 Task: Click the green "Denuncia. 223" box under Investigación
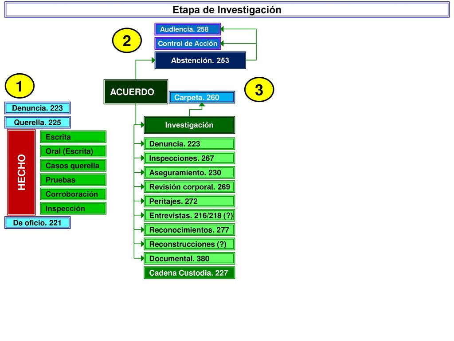coord(189,144)
